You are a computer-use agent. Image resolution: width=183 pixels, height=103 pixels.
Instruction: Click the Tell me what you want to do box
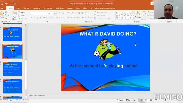(x=105, y=8)
